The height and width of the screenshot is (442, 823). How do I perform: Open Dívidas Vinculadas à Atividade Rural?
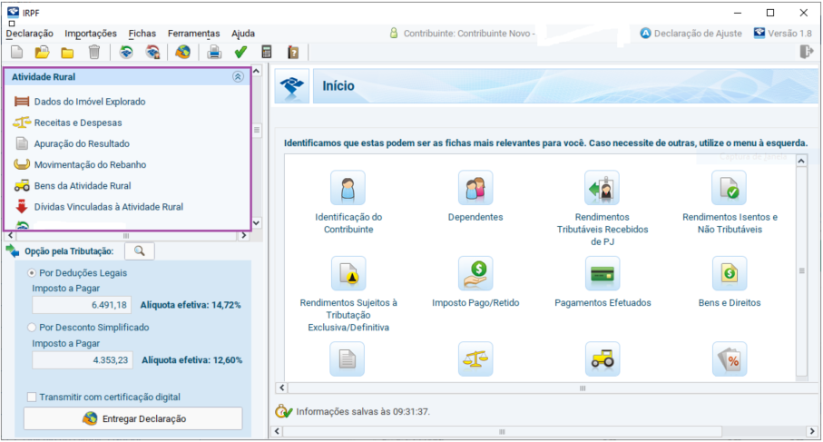(109, 206)
